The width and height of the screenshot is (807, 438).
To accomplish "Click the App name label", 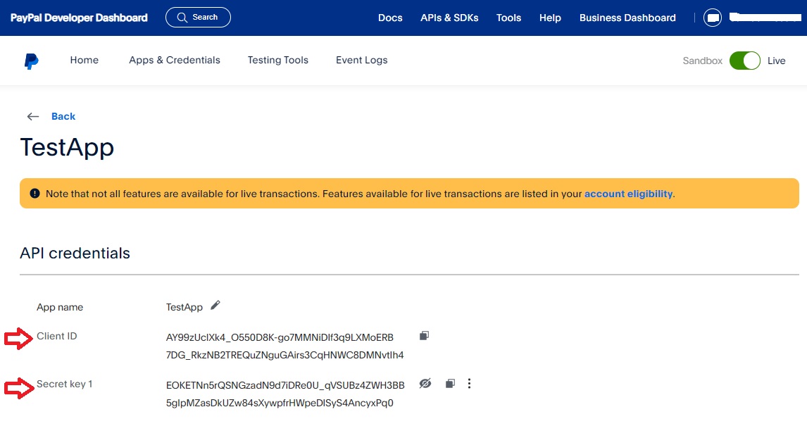I will 60,307.
